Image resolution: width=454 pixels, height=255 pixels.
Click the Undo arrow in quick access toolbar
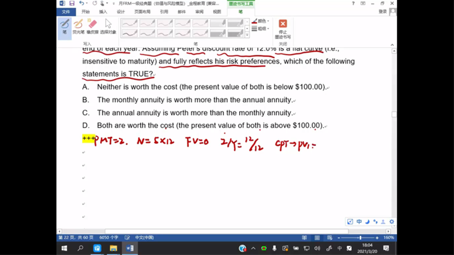click(82, 3)
